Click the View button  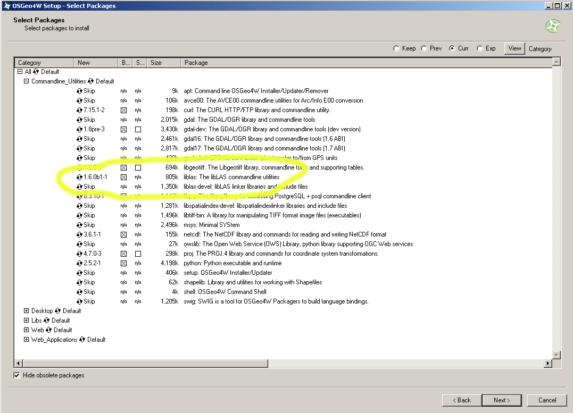[x=514, y=48]
